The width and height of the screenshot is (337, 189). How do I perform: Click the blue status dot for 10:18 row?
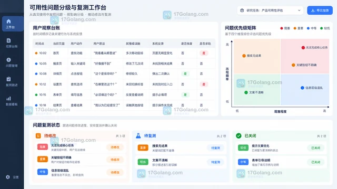(x=36, y=105)
